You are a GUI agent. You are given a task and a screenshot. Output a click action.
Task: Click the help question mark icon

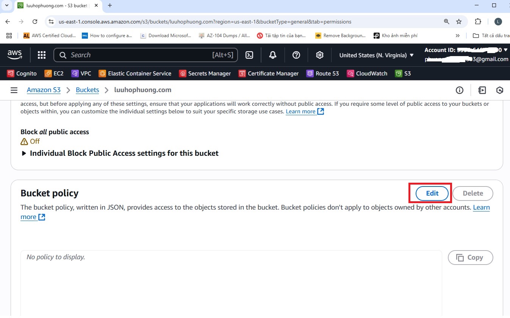coord(296,55)
